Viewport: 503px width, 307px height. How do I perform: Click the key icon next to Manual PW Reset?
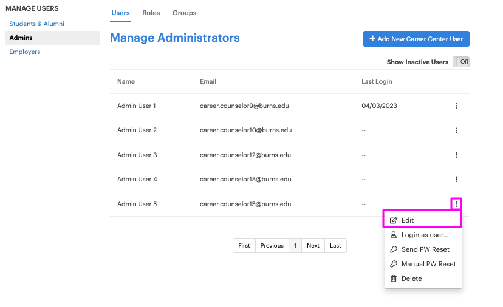point(393,264)
